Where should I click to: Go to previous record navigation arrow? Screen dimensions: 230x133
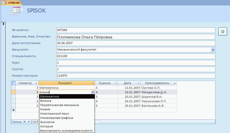point(28,122)
